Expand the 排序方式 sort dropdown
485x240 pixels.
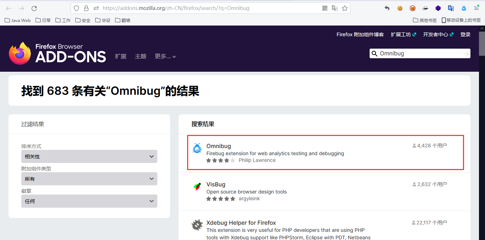tap(89, 157)
